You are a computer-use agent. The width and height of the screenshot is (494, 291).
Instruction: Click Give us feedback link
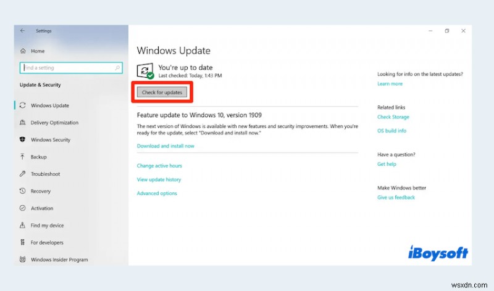(396, 197)
